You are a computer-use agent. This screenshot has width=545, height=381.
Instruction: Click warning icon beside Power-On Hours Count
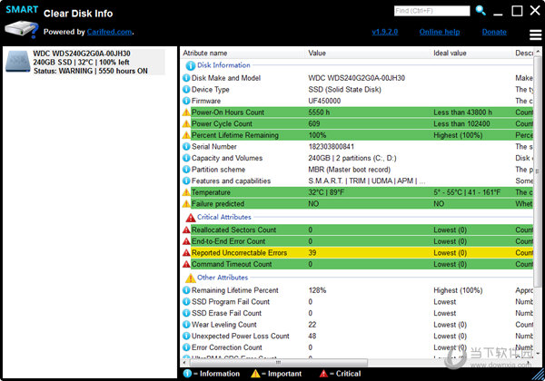pyautogui.click(x=186, y=112)
